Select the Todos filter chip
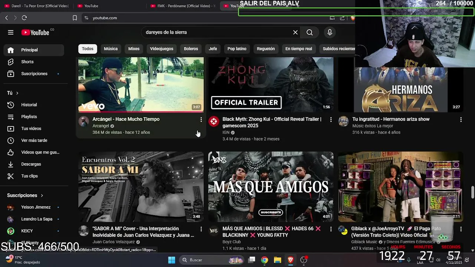 click(88, 49)
